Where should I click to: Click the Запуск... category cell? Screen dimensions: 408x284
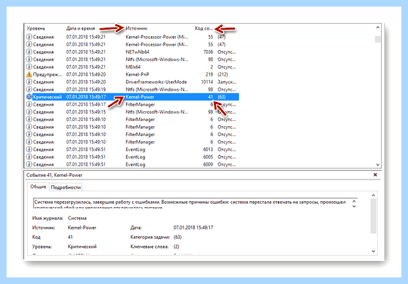click(x=227, y=82)
